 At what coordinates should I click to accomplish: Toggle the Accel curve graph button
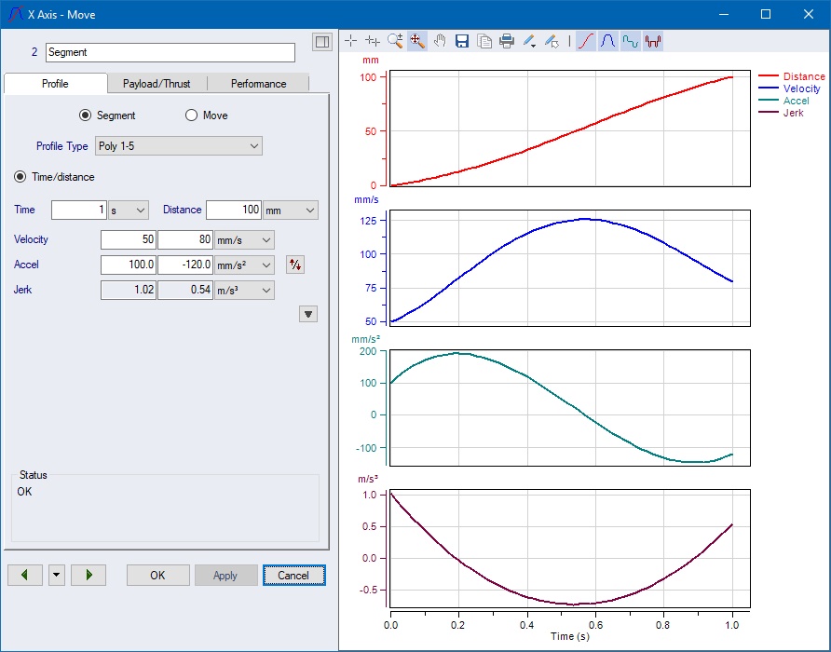(x=631, y=41)
